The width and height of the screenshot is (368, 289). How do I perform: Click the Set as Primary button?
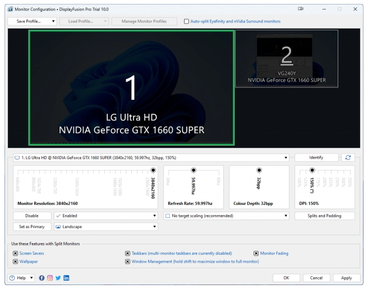click(x=31, y=227)
